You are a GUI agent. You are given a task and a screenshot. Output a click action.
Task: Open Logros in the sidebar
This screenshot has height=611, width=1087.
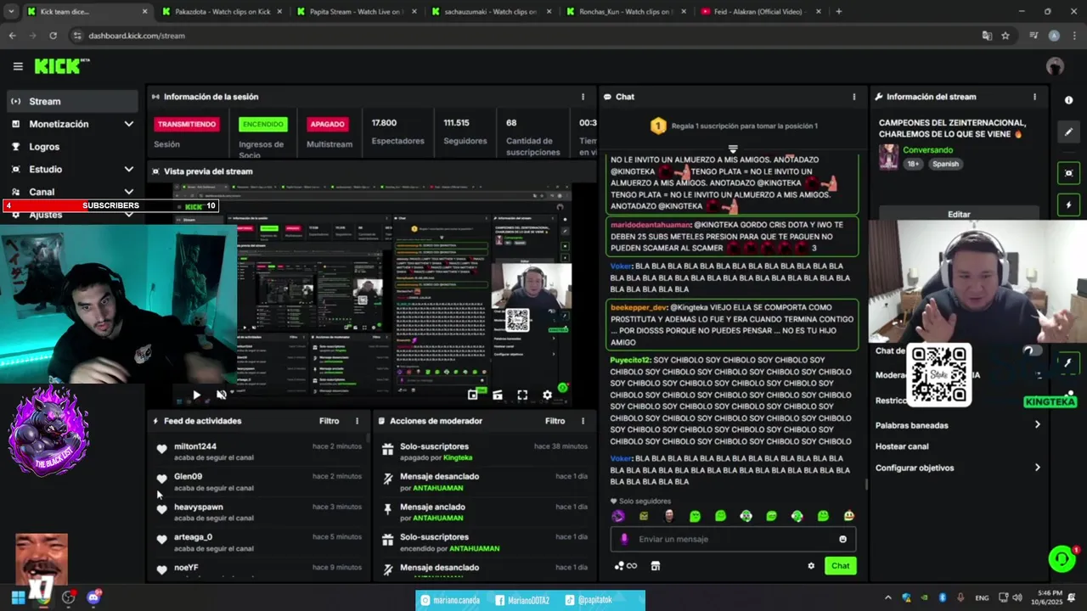pos(71,147)
